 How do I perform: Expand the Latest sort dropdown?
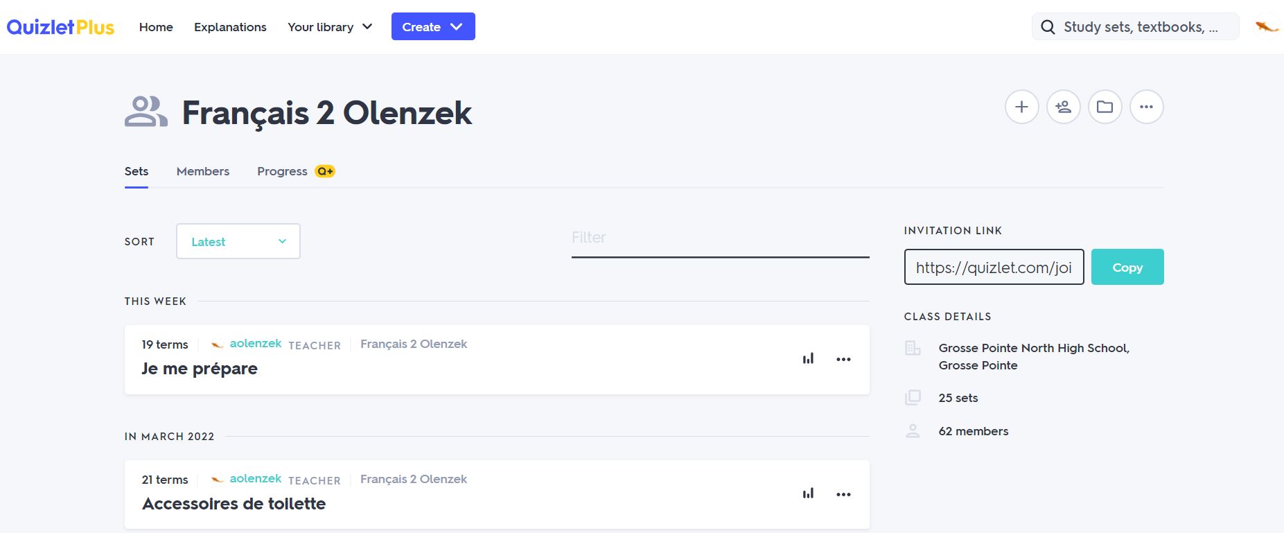pos(238,241)
